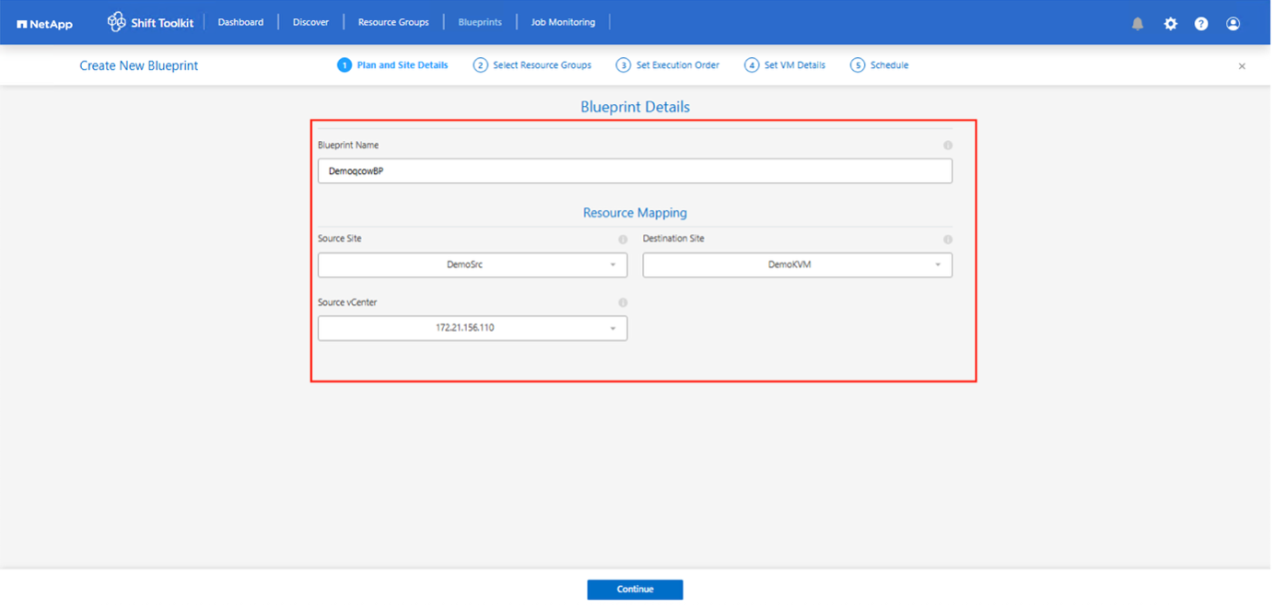1275x608 pixels.
Task: Click the Blueprint Name info icon
Action: pyautogui.click(x=948, y=146)
